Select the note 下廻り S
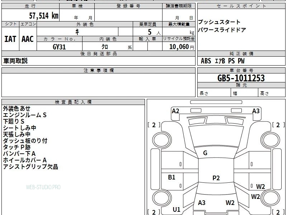 (14, 121)
